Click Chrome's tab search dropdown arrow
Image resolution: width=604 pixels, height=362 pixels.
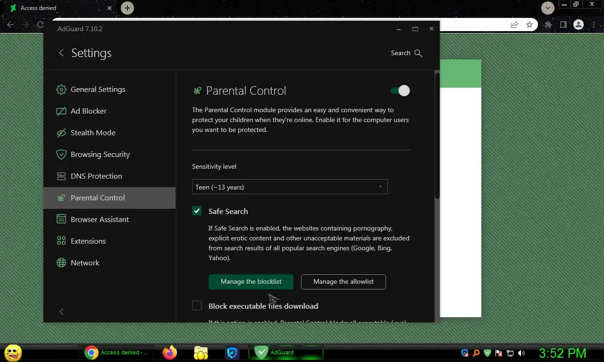click(547, 8)
